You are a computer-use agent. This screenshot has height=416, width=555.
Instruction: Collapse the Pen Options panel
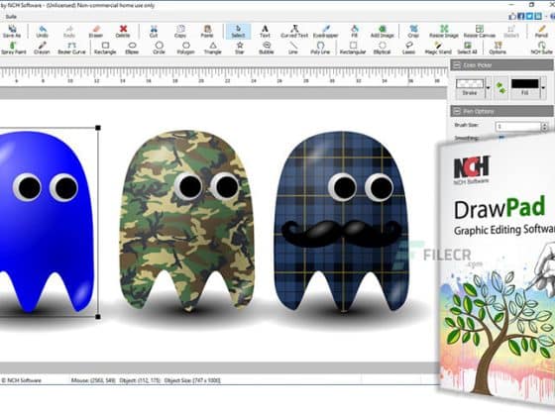tap(457, 111)
